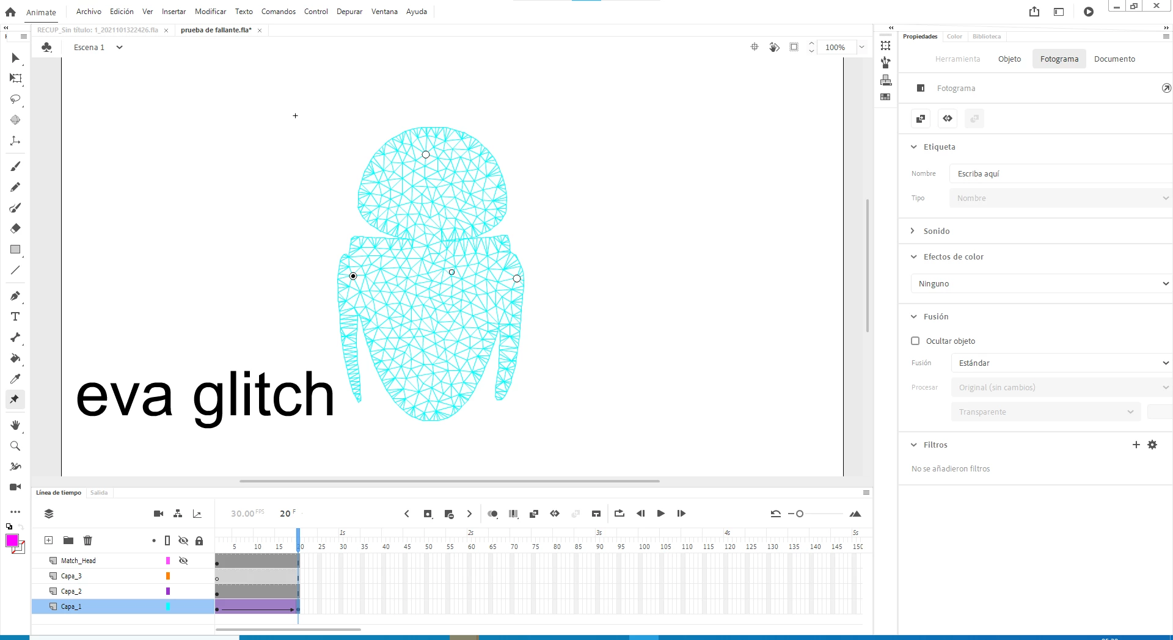Image resolution: width=1173 pixels, height=640 pixels.
Task: Toggle visibility of Match_Head layer
Action: point(183,561)
